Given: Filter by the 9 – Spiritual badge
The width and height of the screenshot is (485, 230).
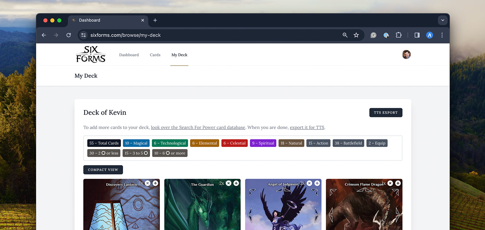Looking at the screenshot, I should [263, 143].
